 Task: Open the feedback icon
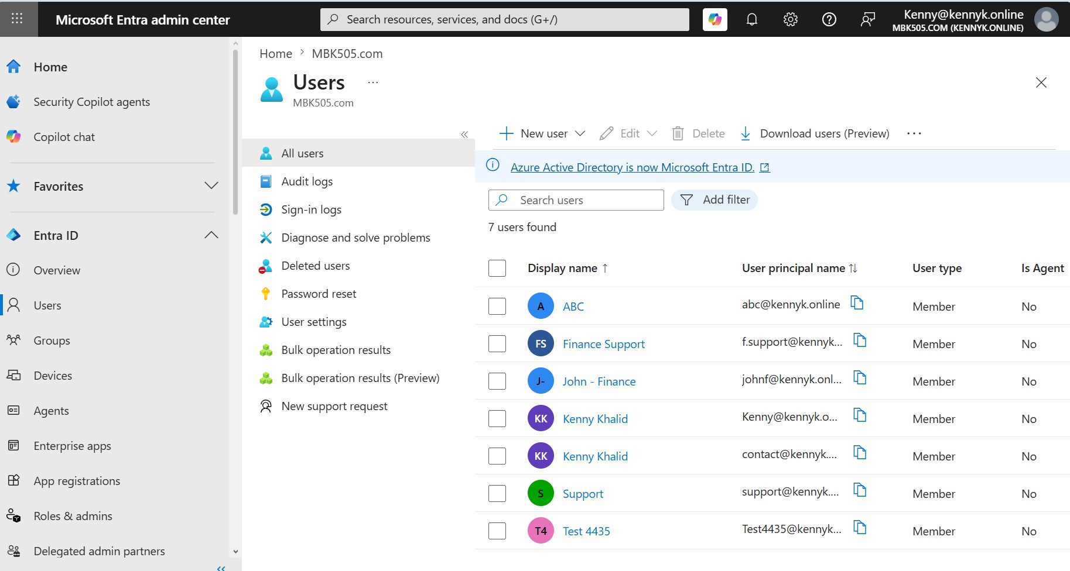point(868,19)
